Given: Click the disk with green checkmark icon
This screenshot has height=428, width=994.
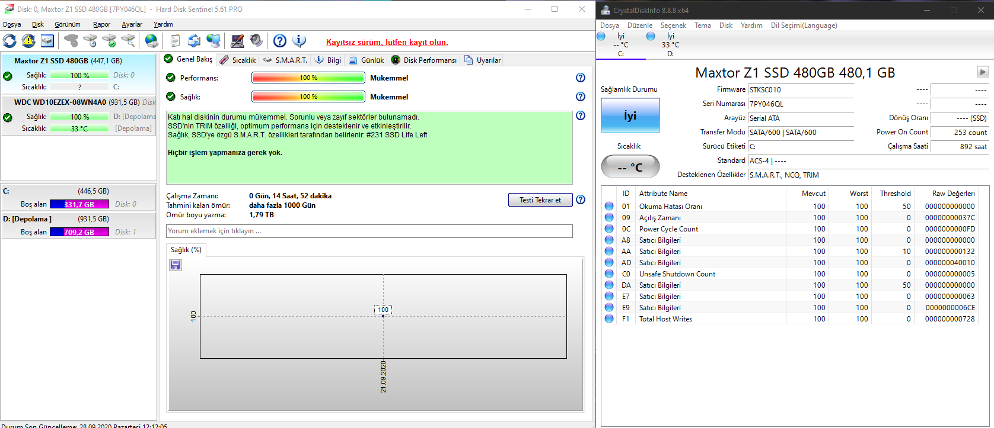Looking at the screenshot, I should (x=109, y=41).
